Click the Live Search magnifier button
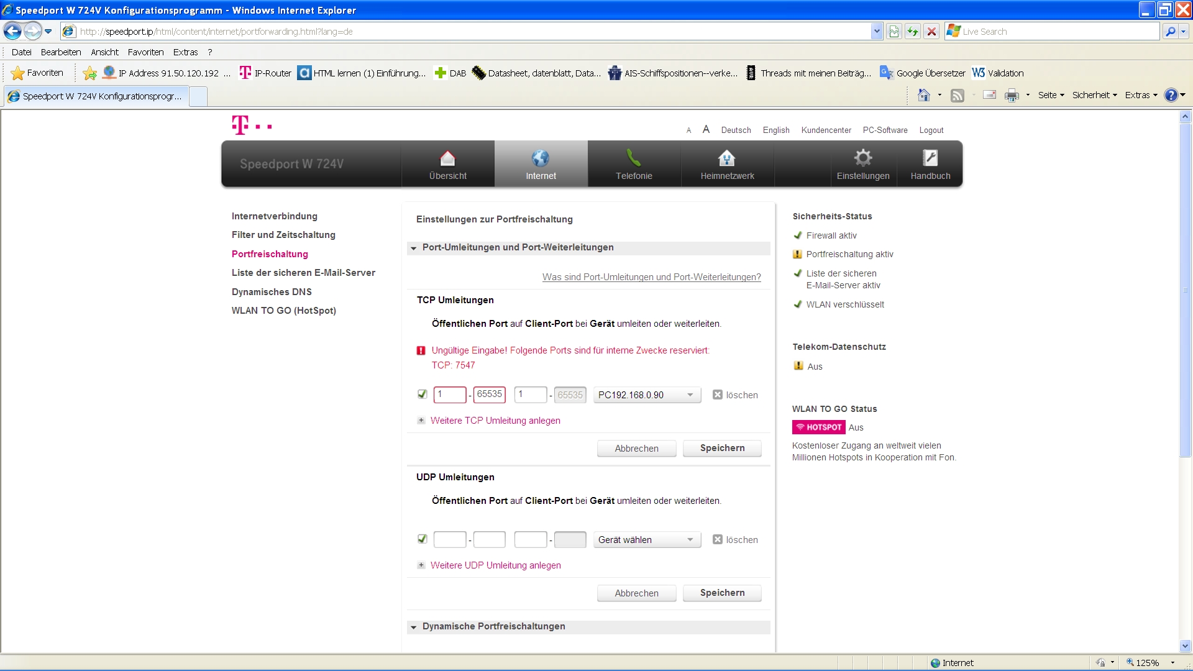Screen dimensions: 1193x671 1171,32
